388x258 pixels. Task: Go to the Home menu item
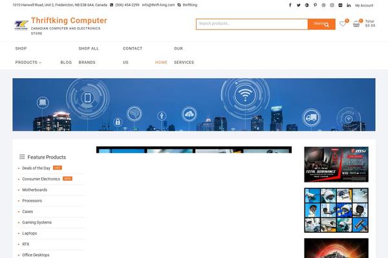[x=161, y=63]
